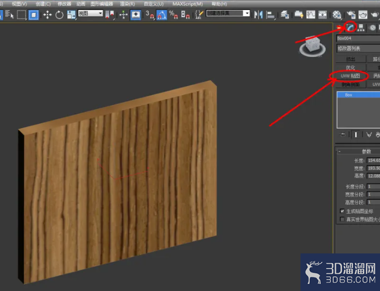Click the Mirror tool icon

point(258,15)
